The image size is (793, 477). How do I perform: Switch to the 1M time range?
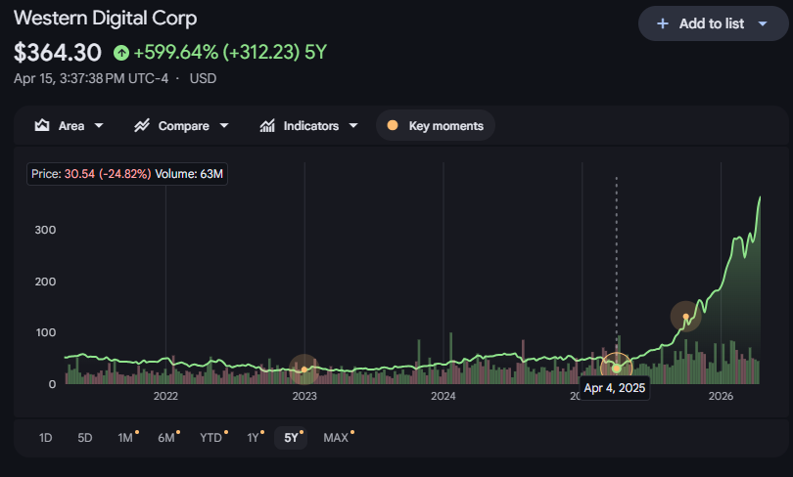(125, 438)
